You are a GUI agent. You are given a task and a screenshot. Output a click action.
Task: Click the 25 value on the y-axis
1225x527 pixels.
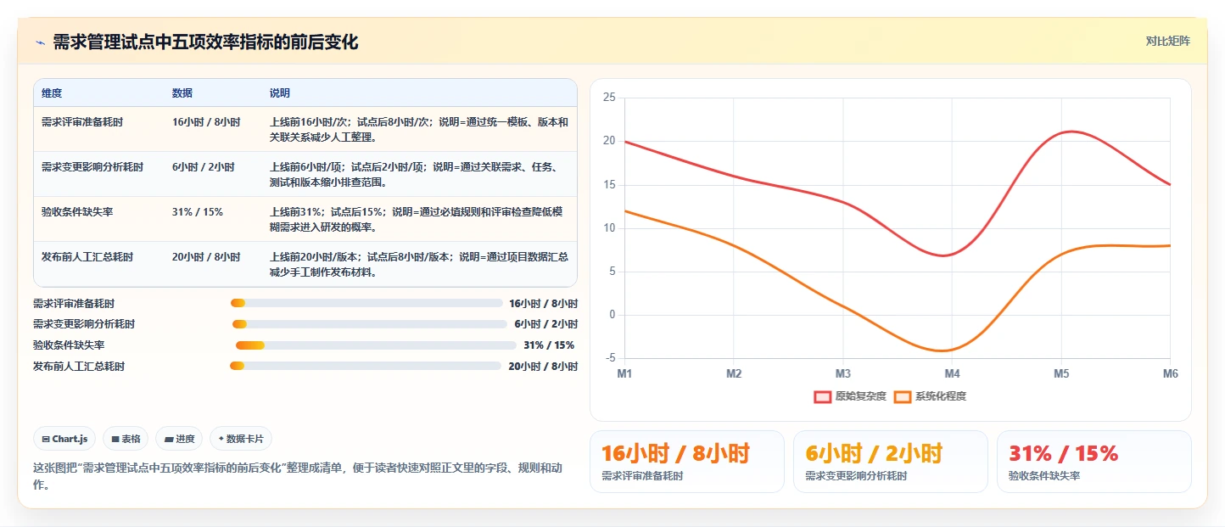pyautogui.click(x=609, y=98)
